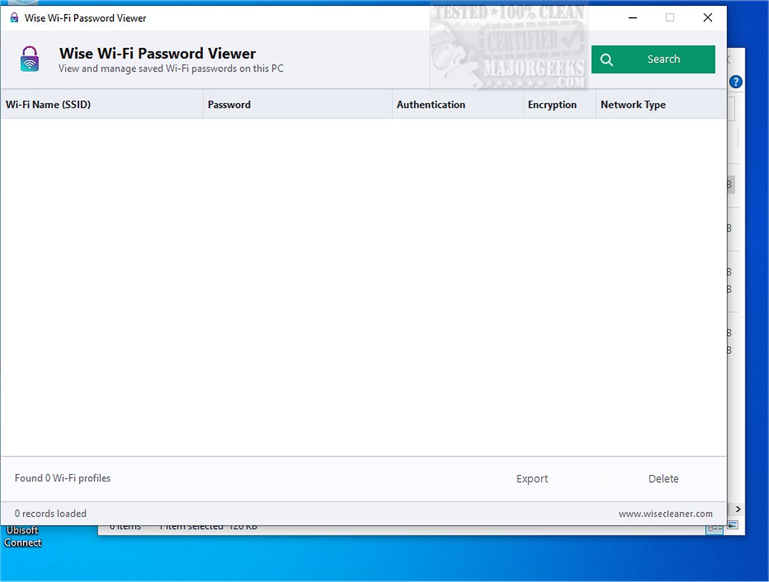Click the Delete button
This screenshot has width=769, height=582.
(663, 479)
